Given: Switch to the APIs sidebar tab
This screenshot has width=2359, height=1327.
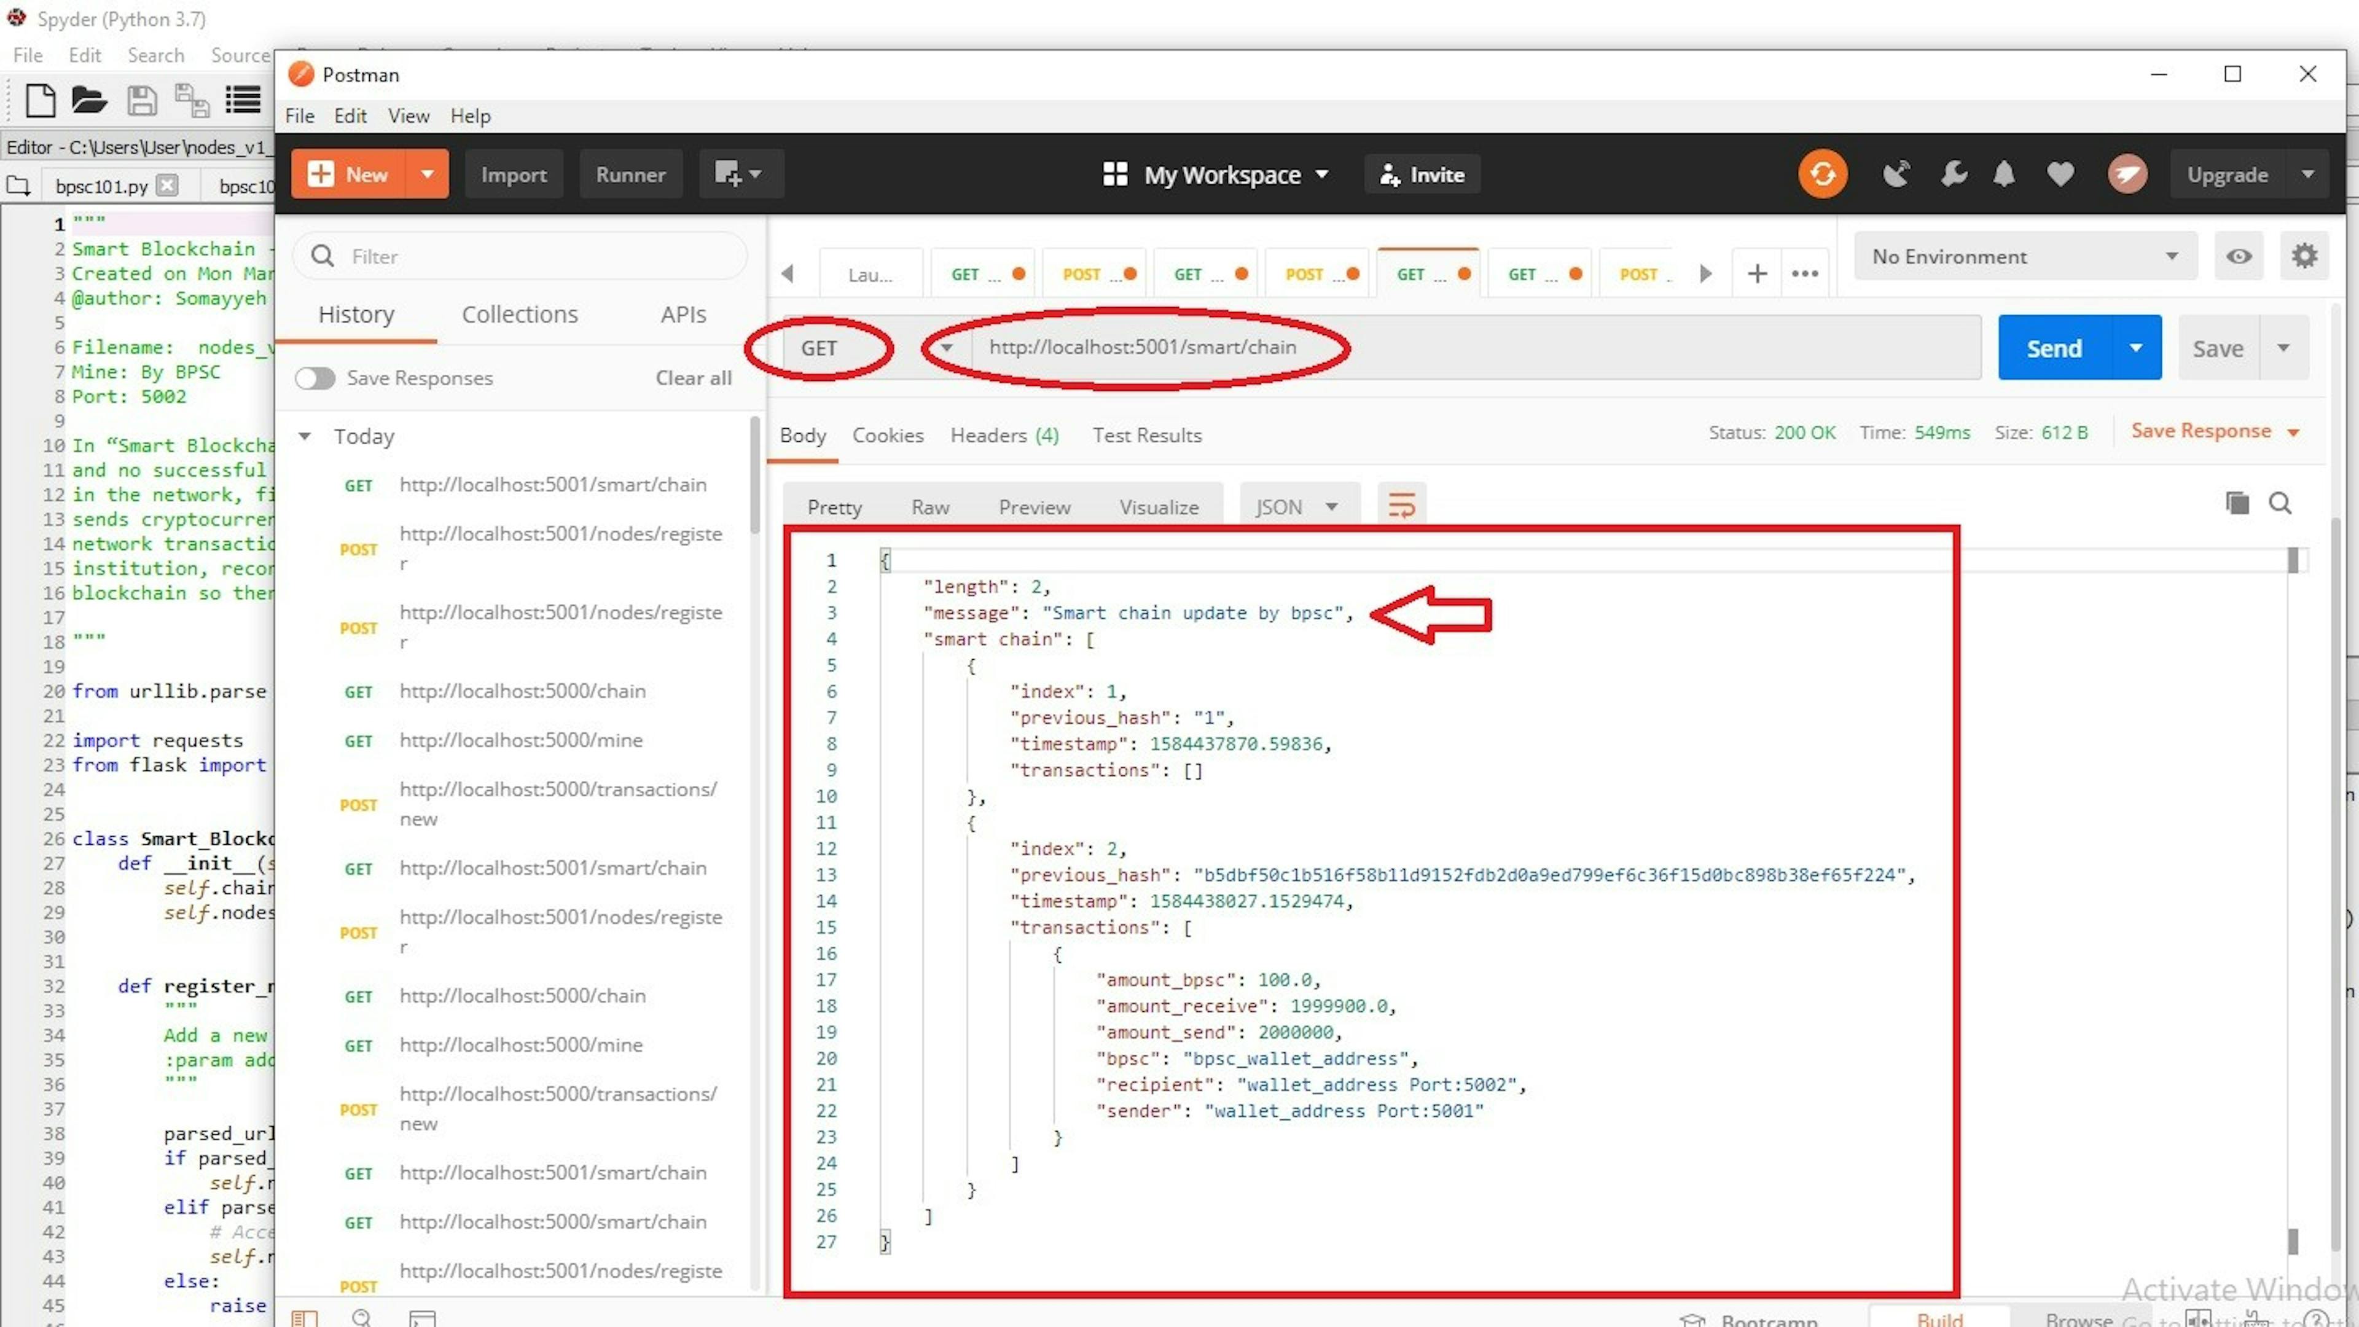Looking at the screenshot, I should click(683, 314).
